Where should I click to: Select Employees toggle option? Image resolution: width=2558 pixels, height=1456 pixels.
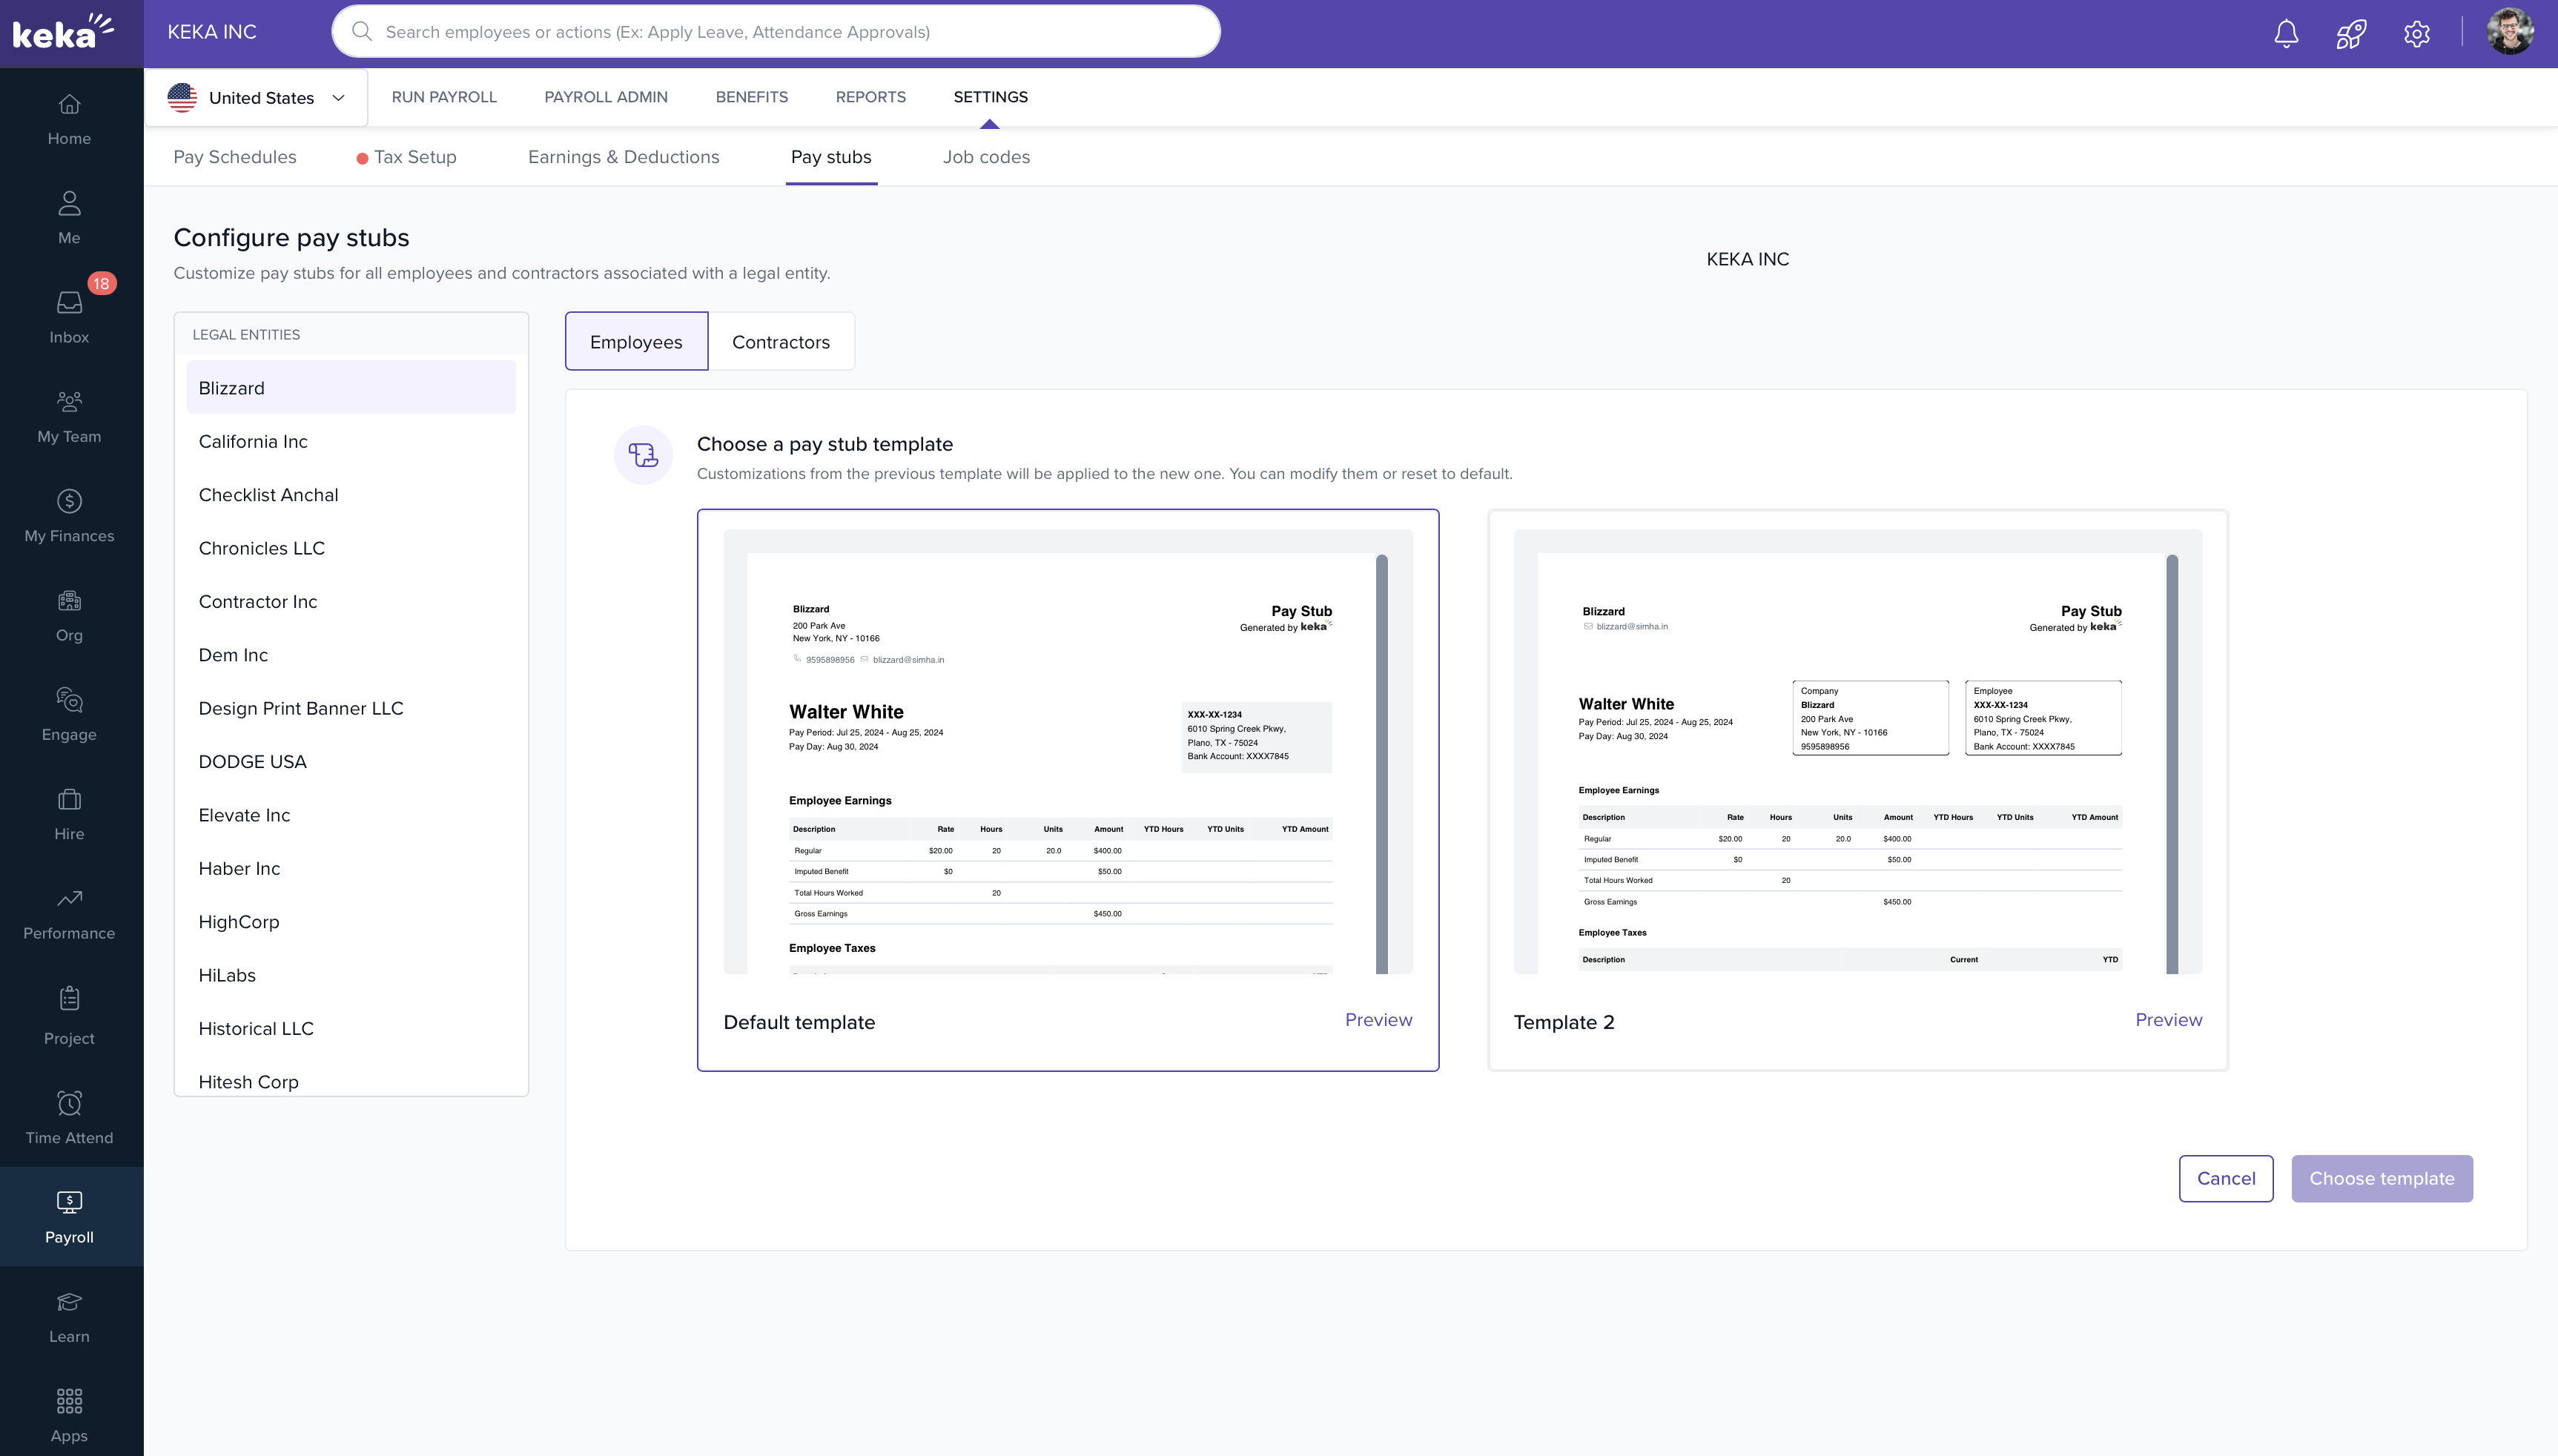(x=636, y=342)
